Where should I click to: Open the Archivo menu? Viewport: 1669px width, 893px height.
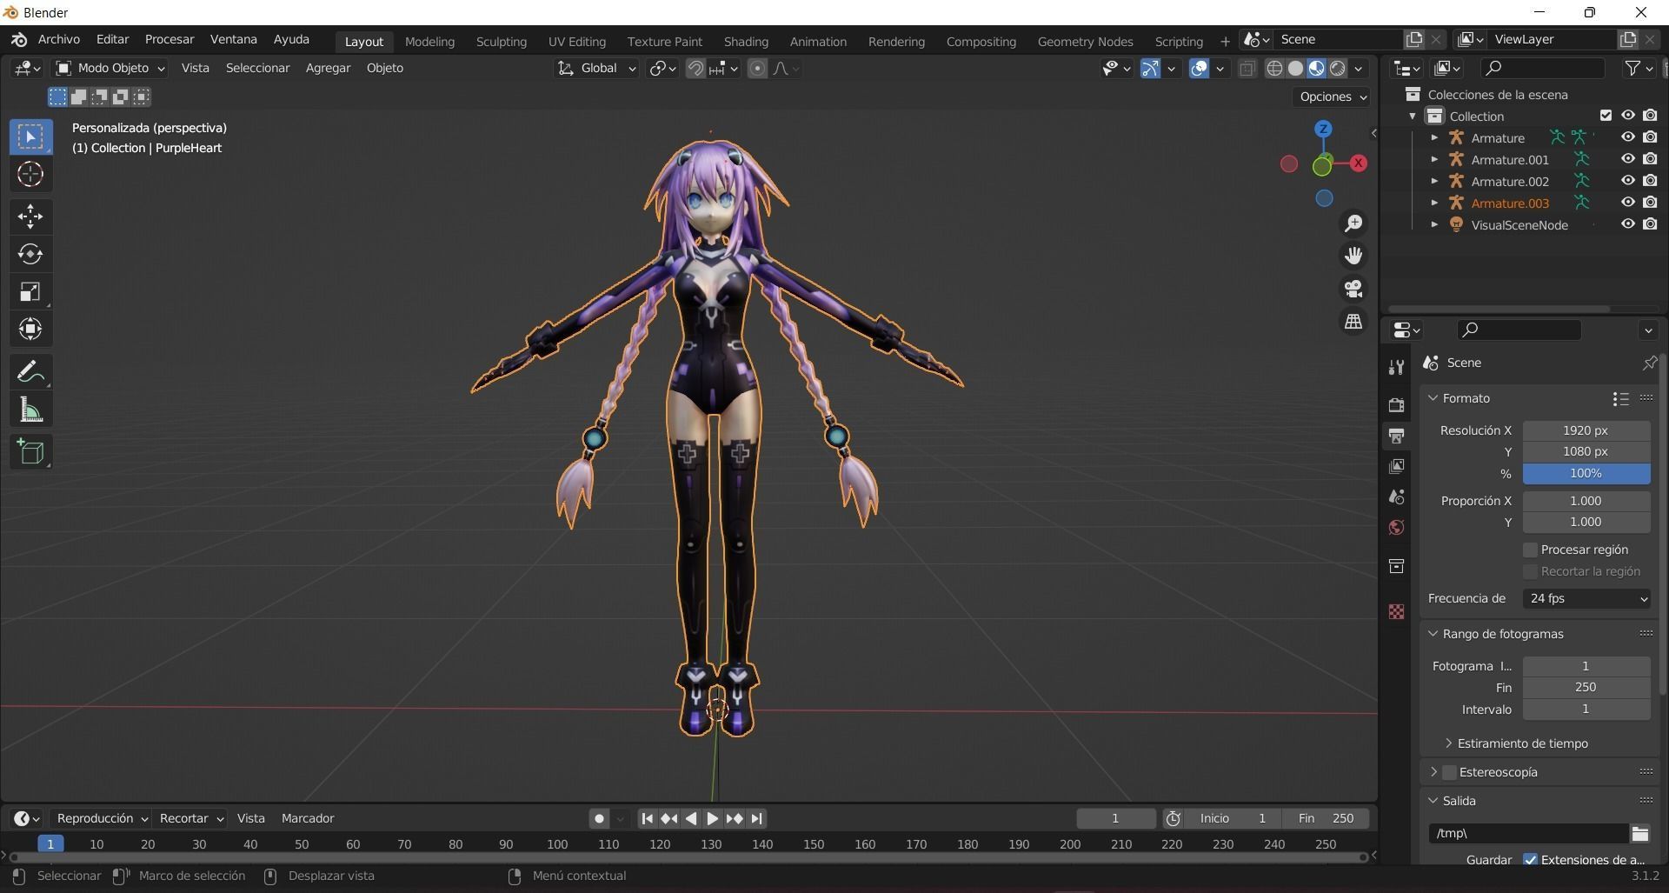pyautogui.click(x=58, y=39)
